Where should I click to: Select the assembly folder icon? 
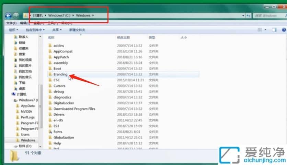[50, 63]
